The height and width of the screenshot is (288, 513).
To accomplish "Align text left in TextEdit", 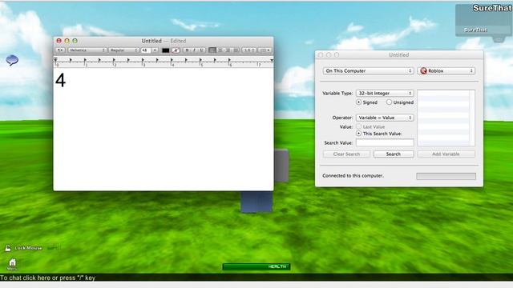I will click(x=212, y=50).
